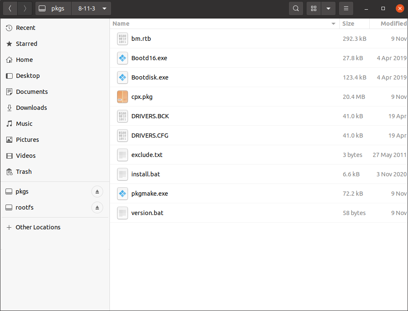
Task: Select the Bootdisk.exe file icon
Action: (x=122, y=77)
